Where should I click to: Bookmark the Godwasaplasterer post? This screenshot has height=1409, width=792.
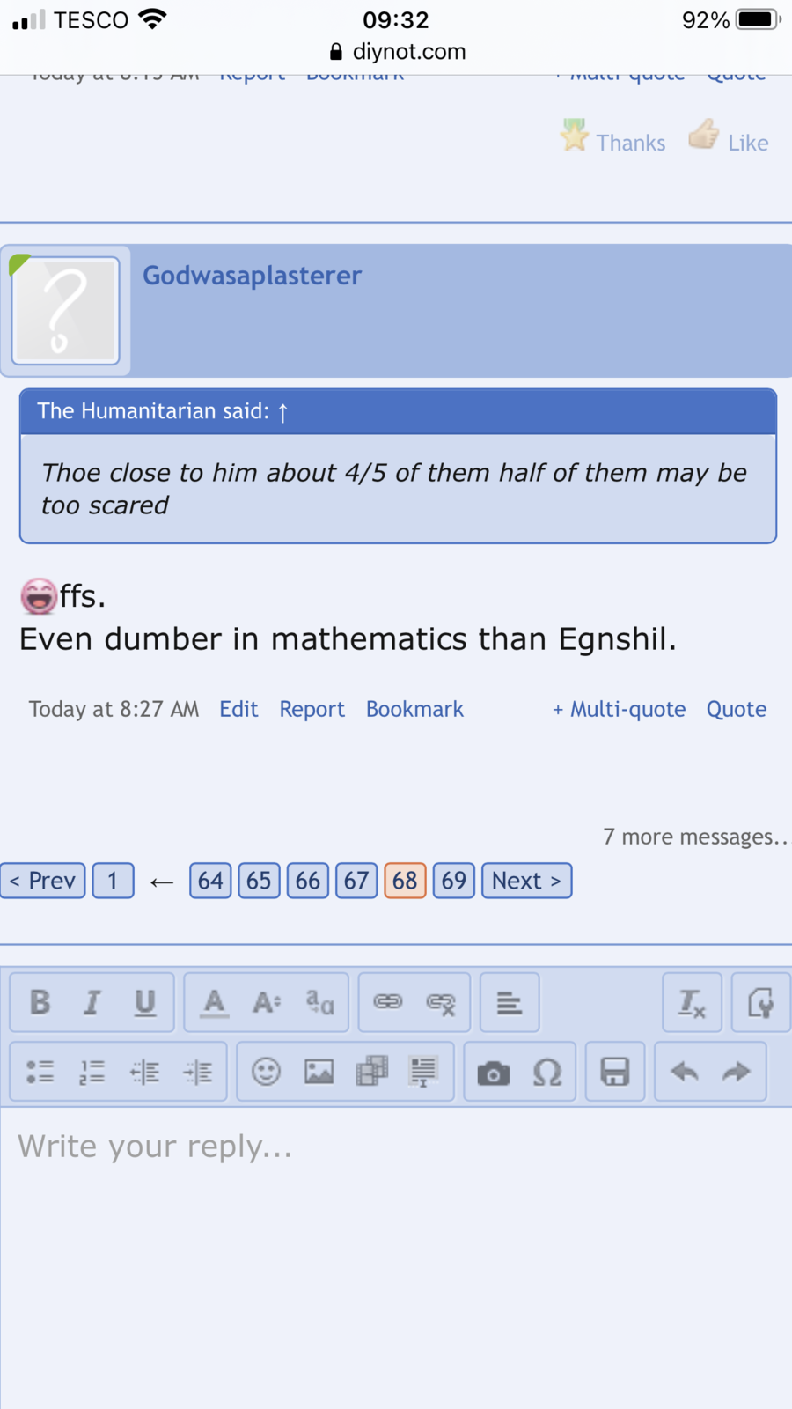[x=414, y=709]
